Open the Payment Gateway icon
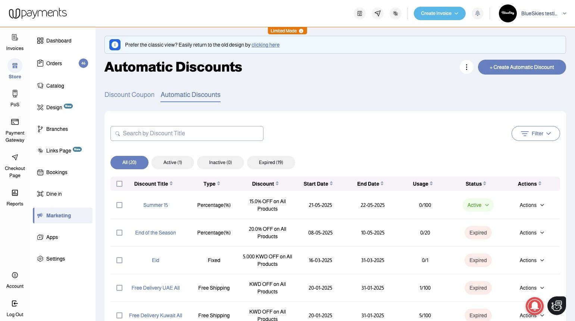 [15, 122]
